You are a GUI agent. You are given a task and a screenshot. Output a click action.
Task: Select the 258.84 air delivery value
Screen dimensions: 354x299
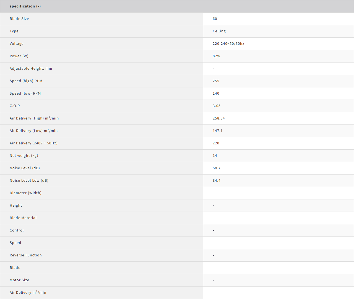[218, 118]
